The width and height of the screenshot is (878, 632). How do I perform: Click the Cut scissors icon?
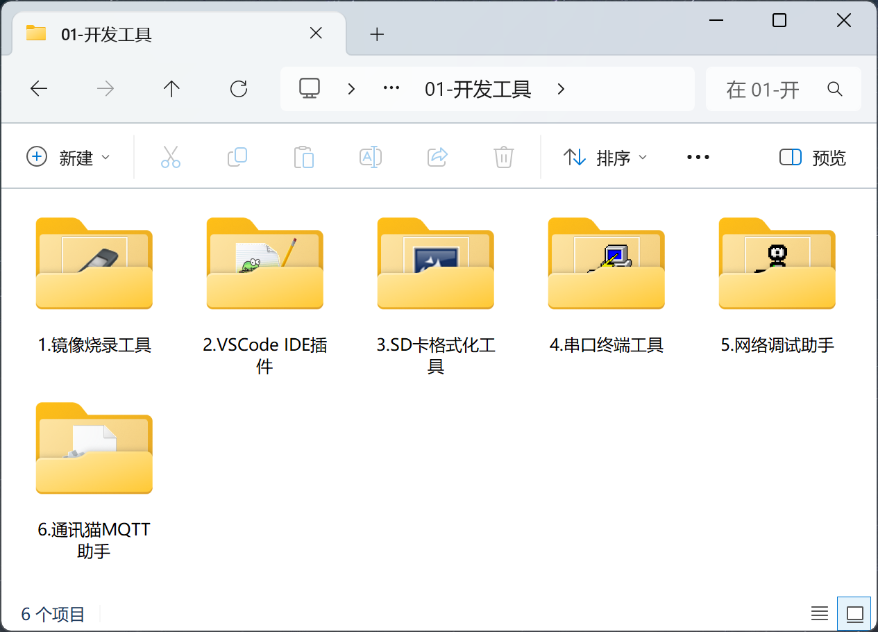(x=170, y=157)
